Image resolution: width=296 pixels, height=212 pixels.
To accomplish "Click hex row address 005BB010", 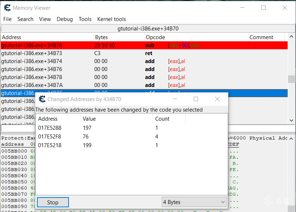I will pyautogui.click(x=14, y=157).
